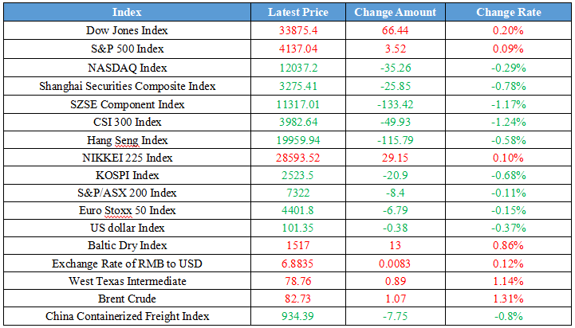Select Exchange Rate of RMB to USD cell
Screen dimensions: 575x328
128,264
